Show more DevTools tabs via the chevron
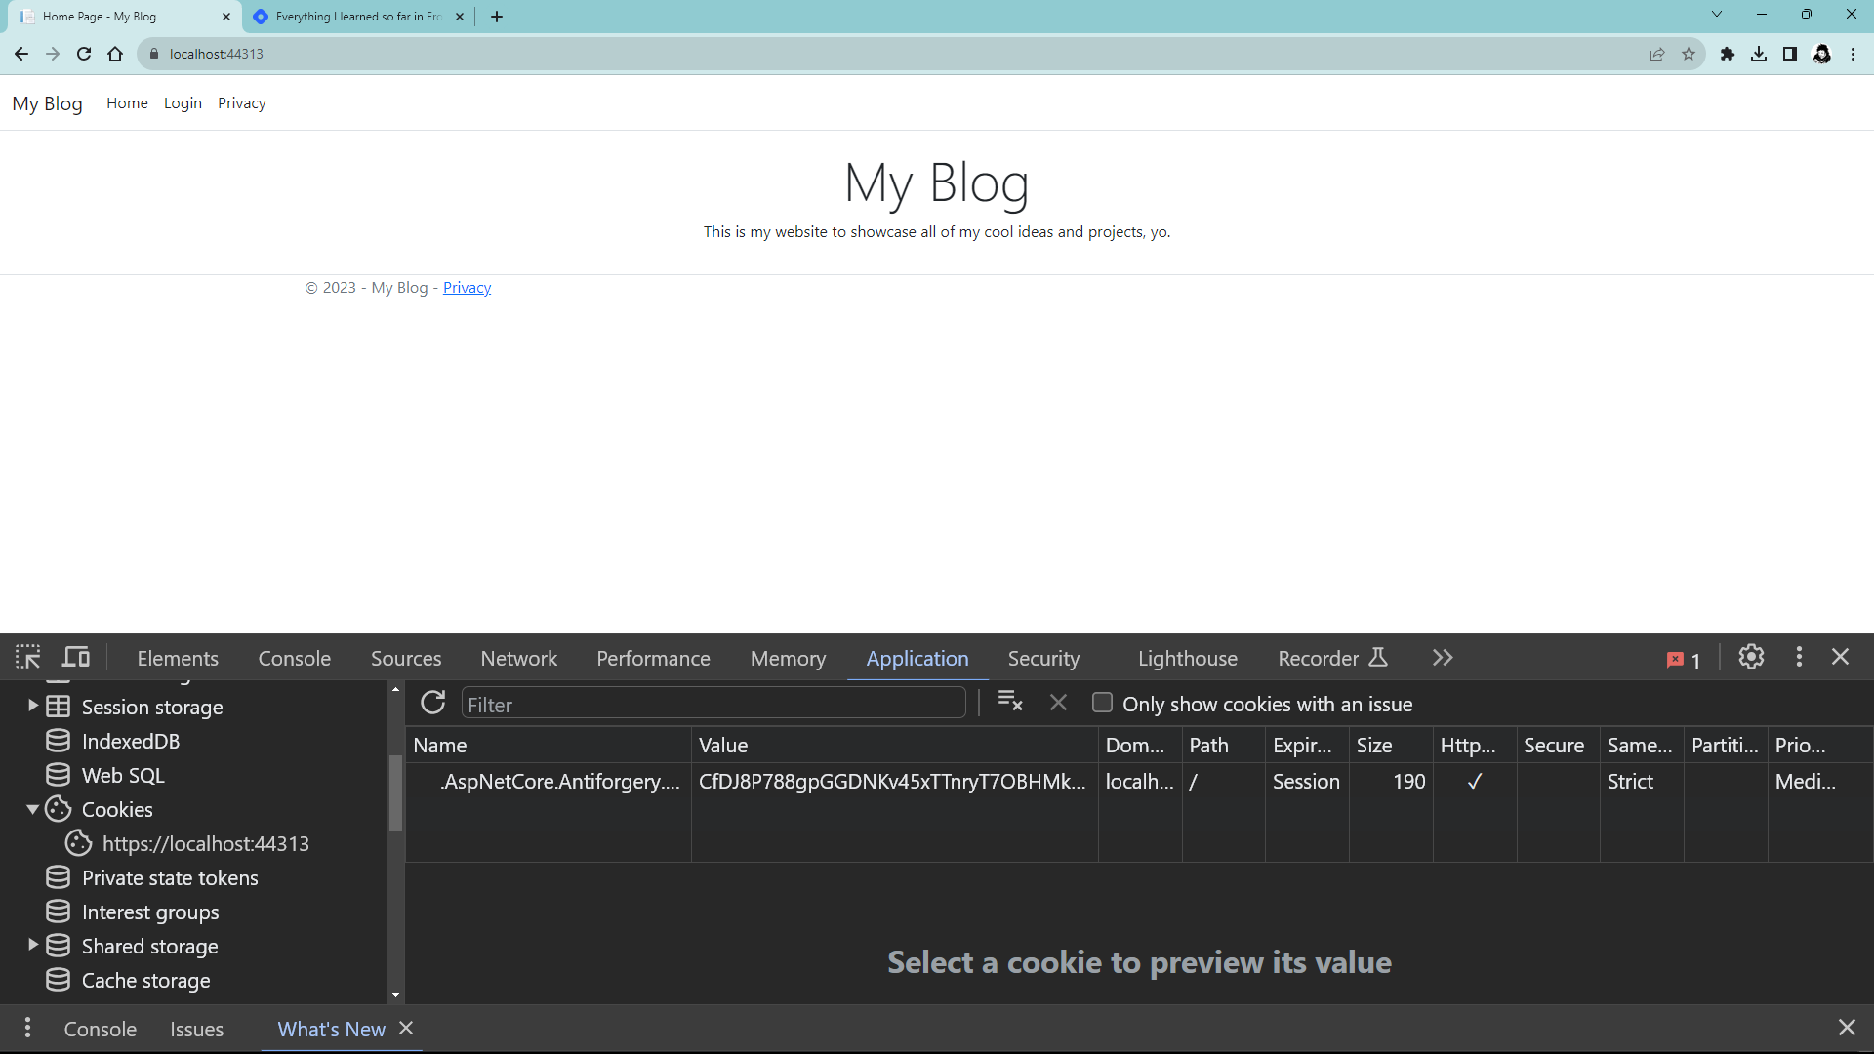 pos(1443,658)
